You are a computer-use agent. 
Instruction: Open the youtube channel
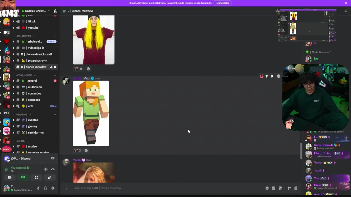(x=36, y=28)
